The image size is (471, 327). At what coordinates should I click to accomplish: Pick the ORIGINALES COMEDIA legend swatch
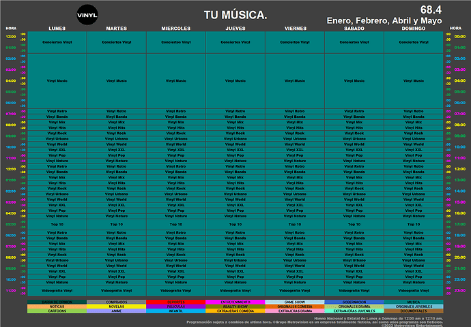[x=295, y=307]
